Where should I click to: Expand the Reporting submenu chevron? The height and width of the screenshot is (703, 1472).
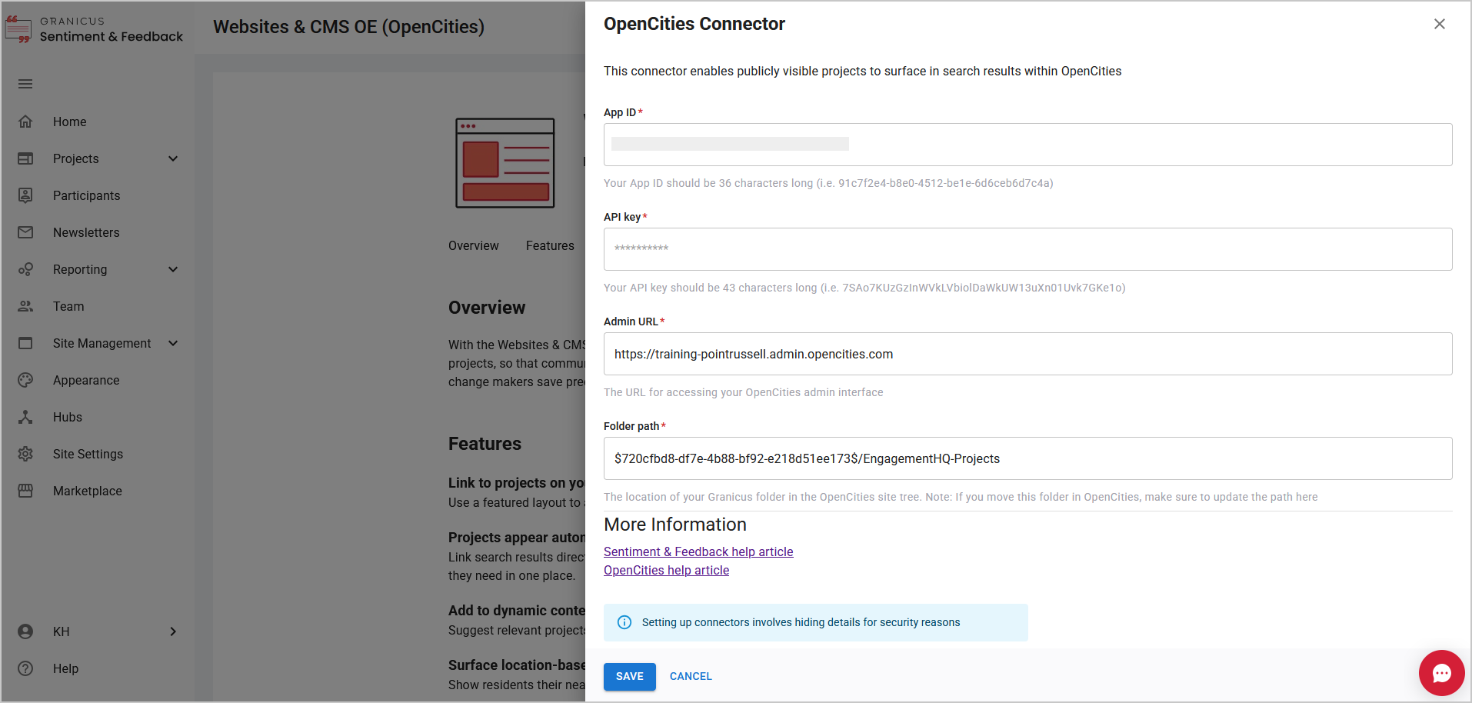173,269
